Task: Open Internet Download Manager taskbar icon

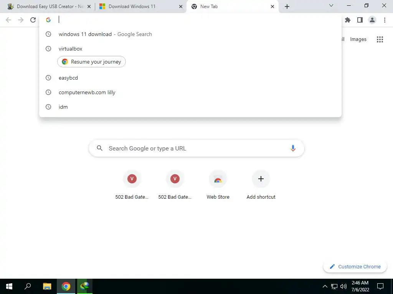Action: click(85, 286)
